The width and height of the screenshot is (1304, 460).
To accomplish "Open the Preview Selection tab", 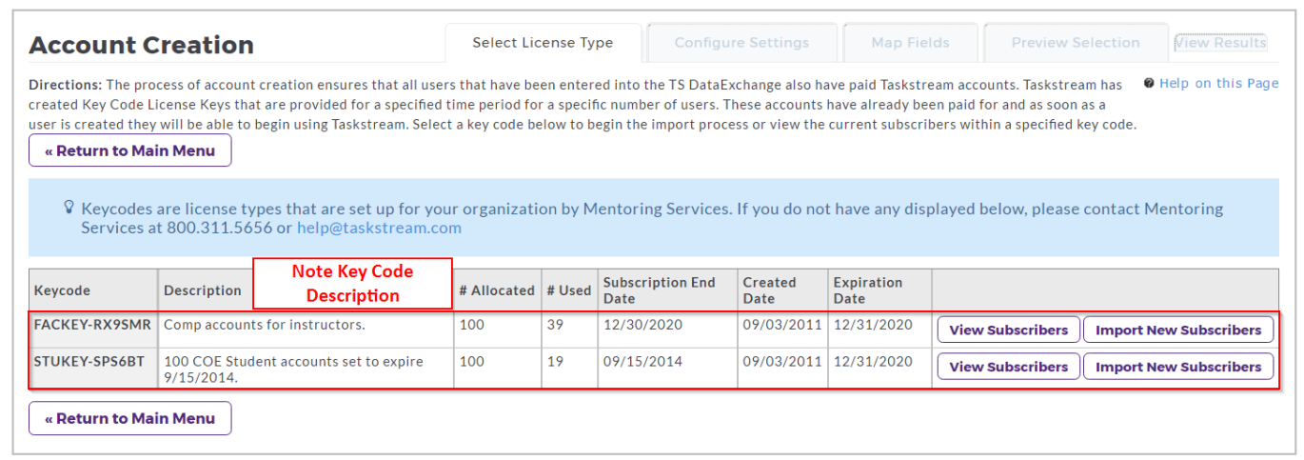I will pyautogui.click(x=1076, y=43).
